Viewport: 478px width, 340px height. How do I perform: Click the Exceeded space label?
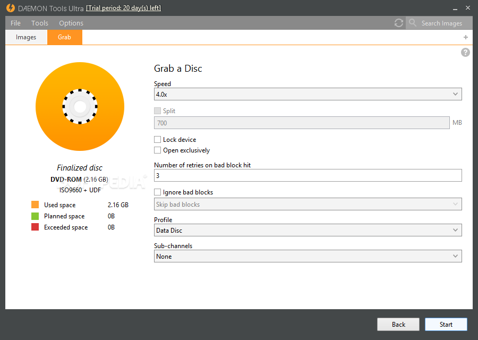pos(66,227)
